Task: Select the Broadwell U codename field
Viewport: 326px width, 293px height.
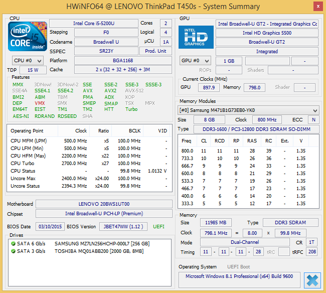Action: click(x=106, y=42)
